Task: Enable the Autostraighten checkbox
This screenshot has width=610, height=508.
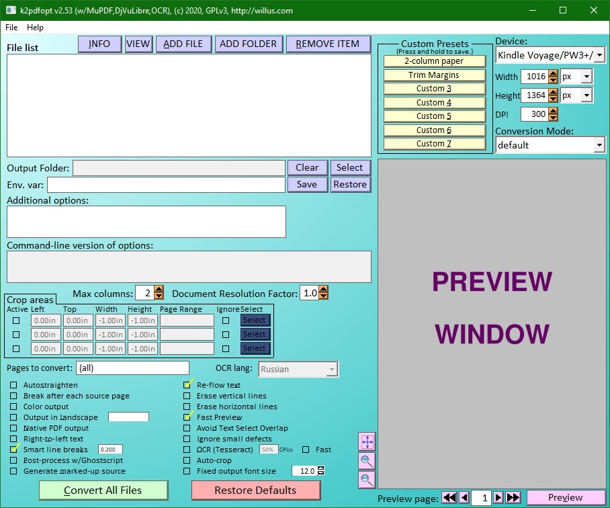Action: point(13,384)
